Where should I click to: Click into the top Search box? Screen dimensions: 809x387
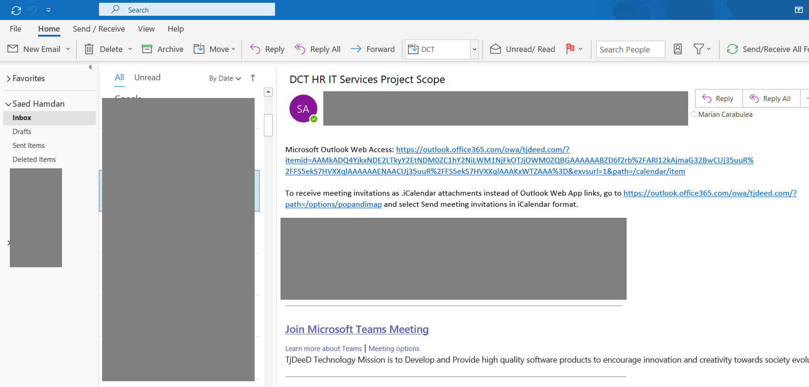[x=187, y=9]
